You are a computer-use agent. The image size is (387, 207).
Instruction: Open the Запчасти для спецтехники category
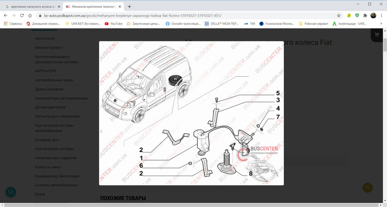57,116
